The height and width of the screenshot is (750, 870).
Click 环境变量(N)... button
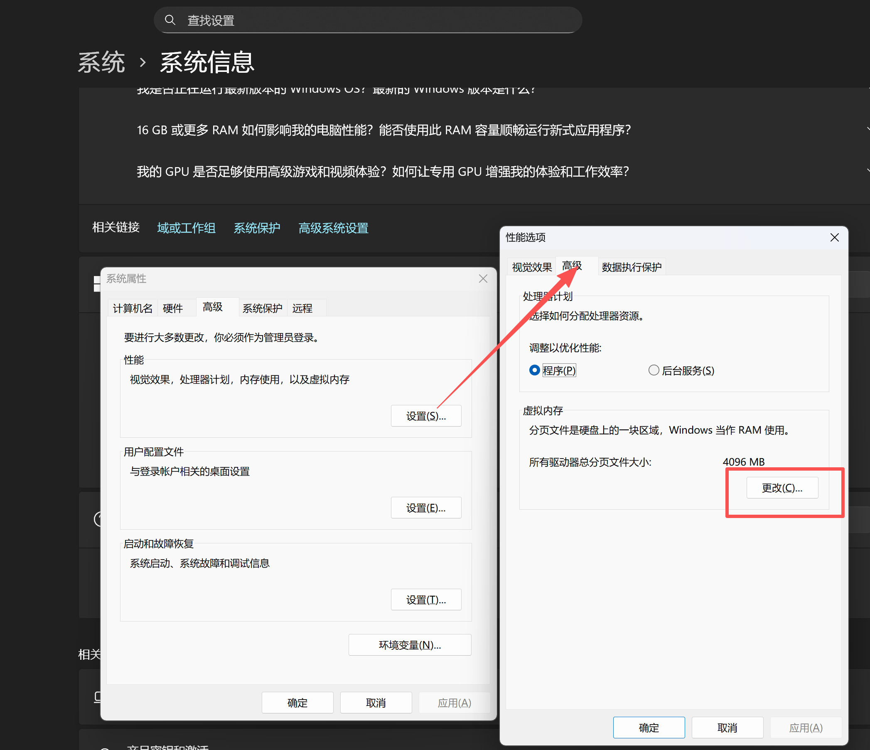[x=409, y=644]
